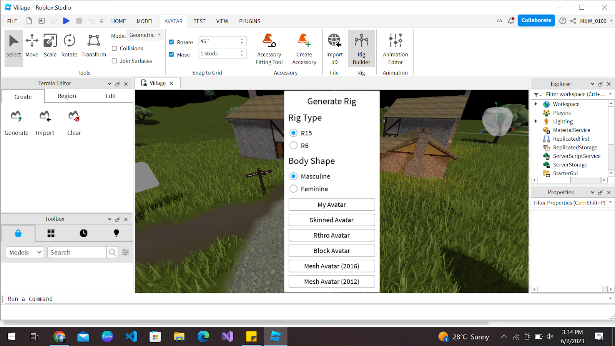
Task: Open Toolbox Creations lightbulb tab
Action: (x=116, y=233)
